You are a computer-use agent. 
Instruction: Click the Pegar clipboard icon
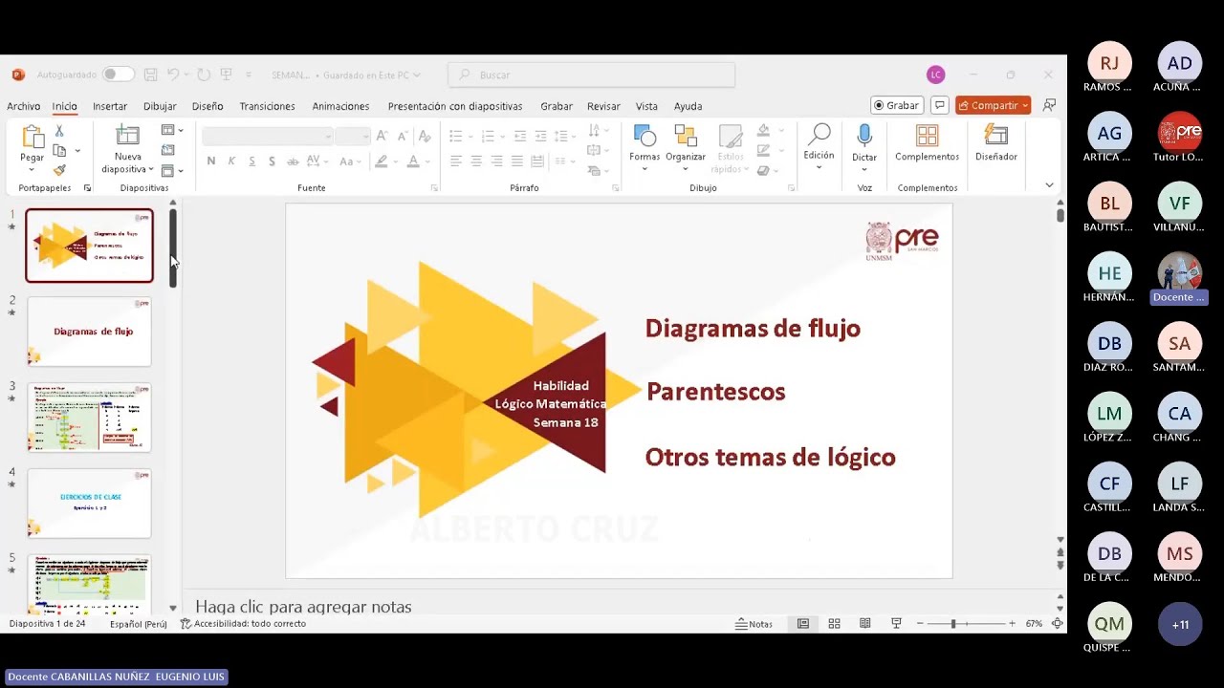coord(33,138)
